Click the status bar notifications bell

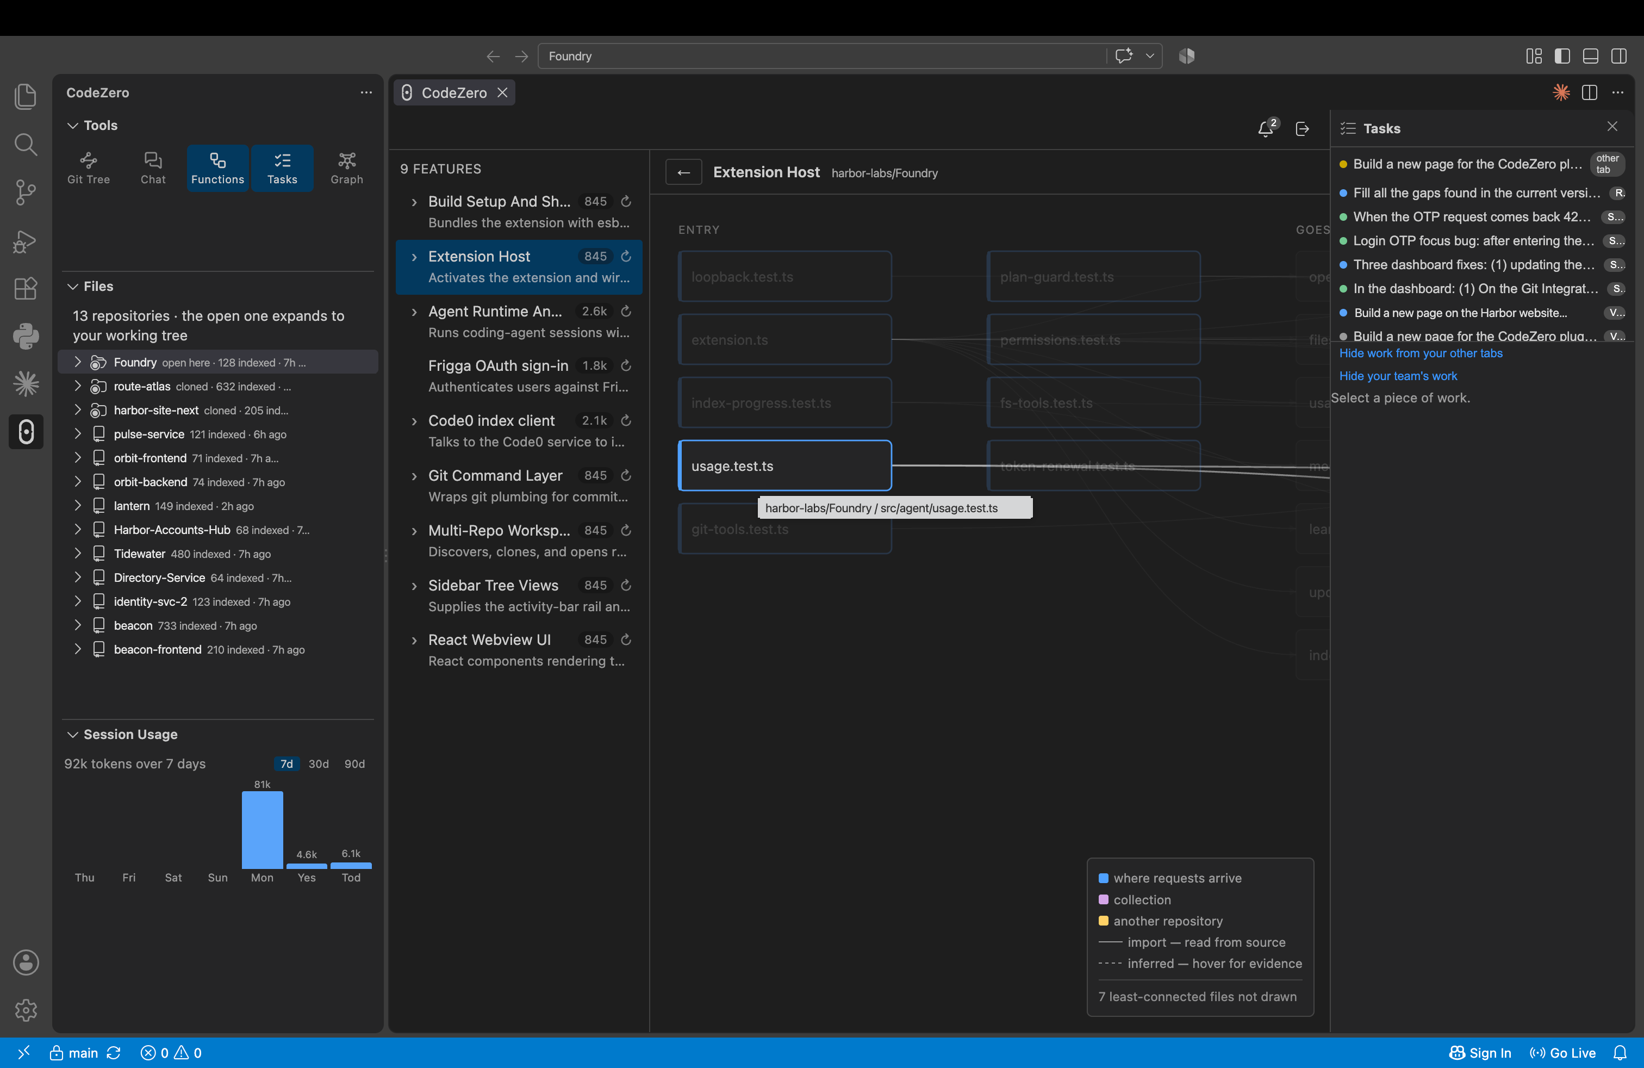(1620, 1052)
